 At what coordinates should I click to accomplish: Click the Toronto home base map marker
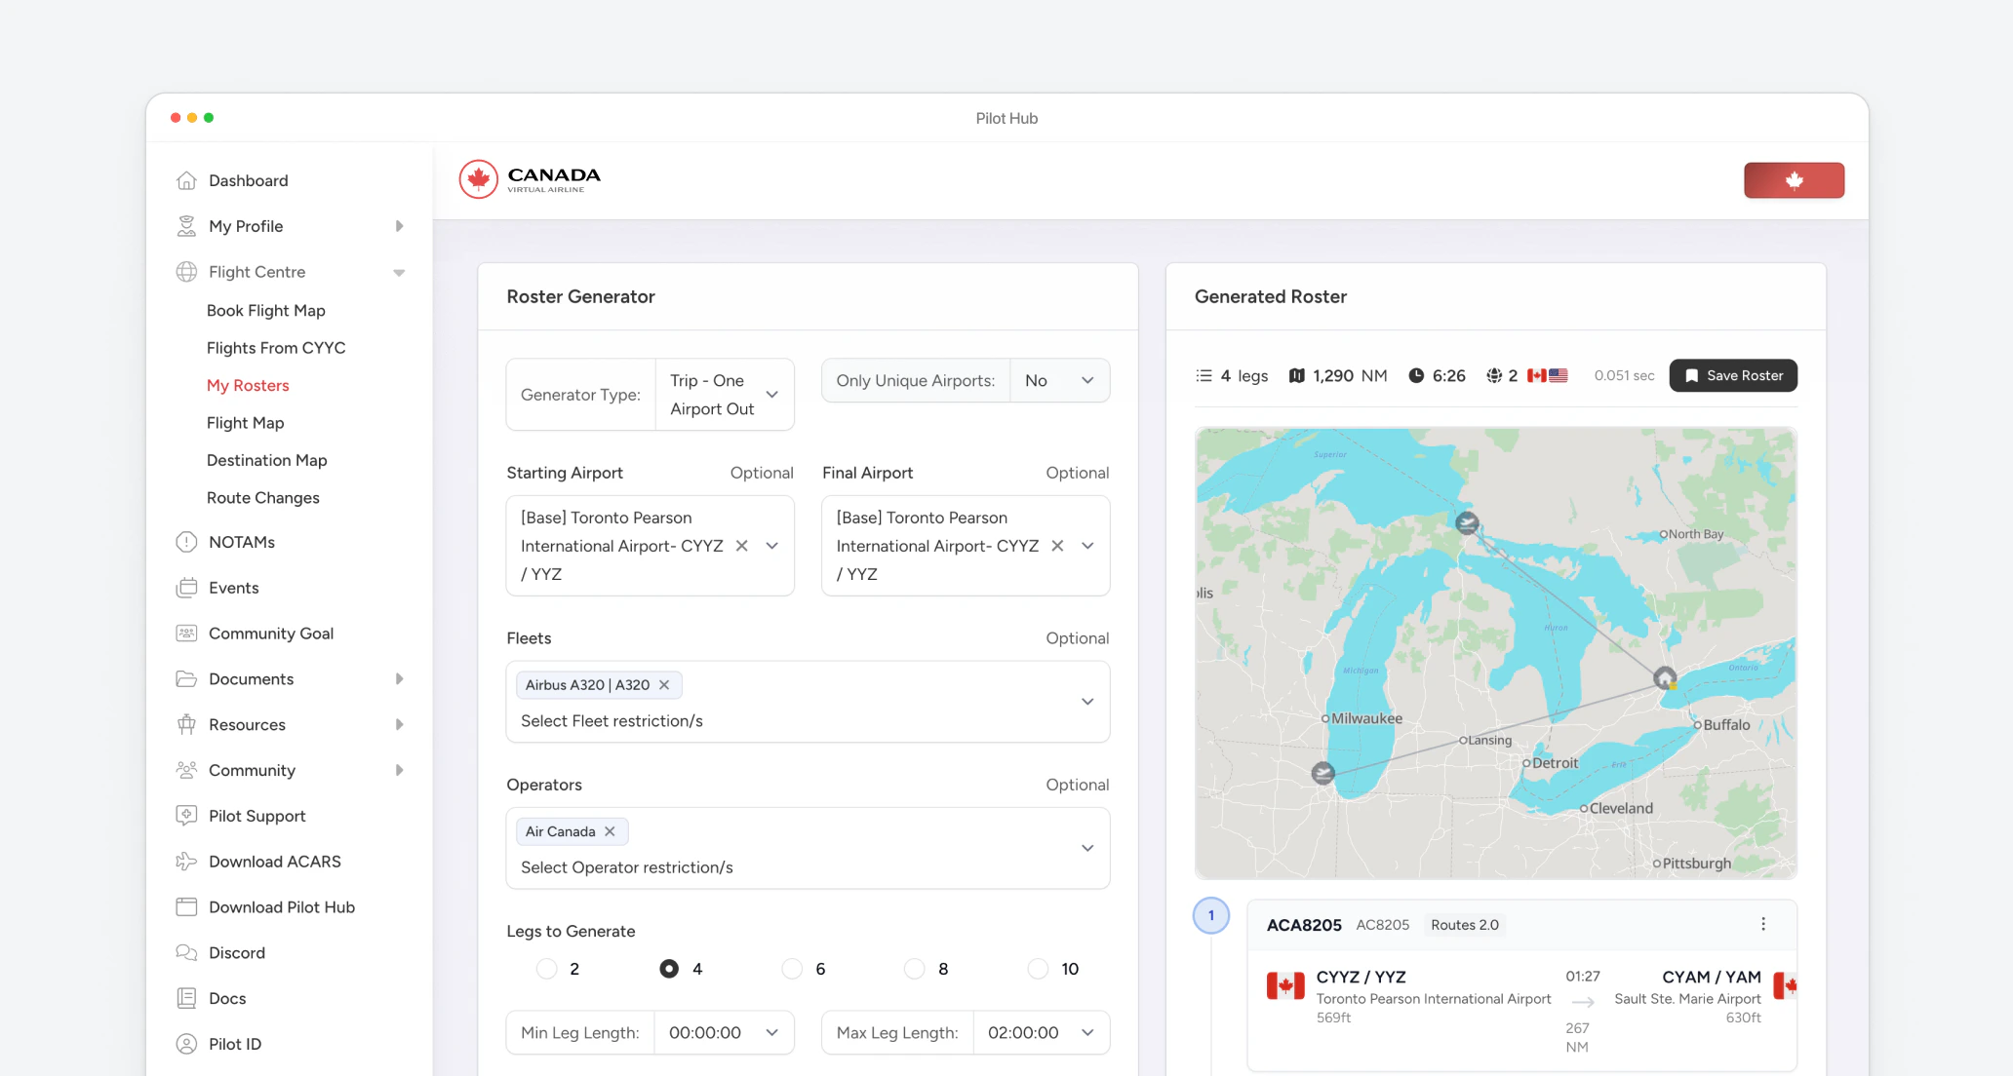(1665, 677)
